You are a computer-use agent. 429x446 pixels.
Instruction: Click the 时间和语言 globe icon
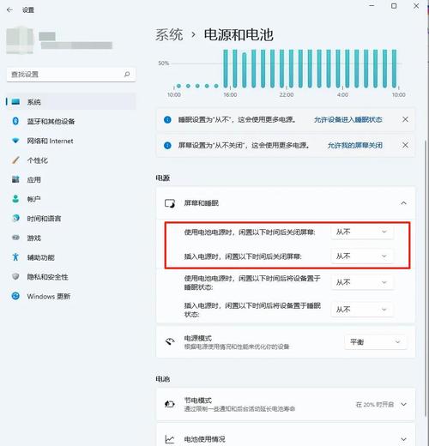click(x=15, y=218)
